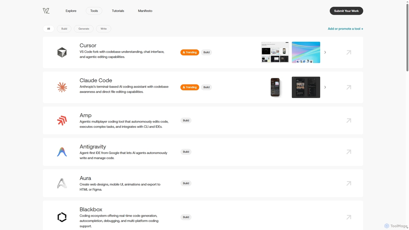Open Amp via its arrow icon
This screenshot has height=230, width=409.
(349, 120)
